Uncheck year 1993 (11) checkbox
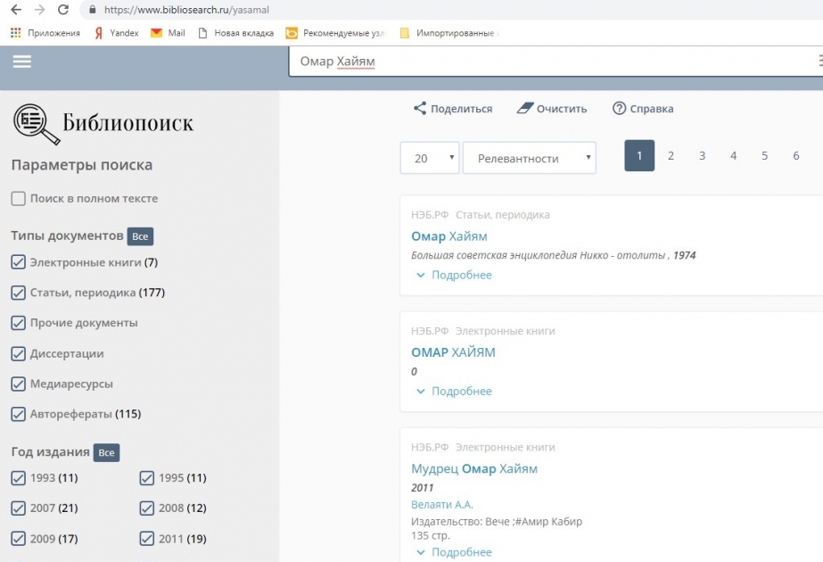This screenshot has height=562, width=823. point(19,478)
